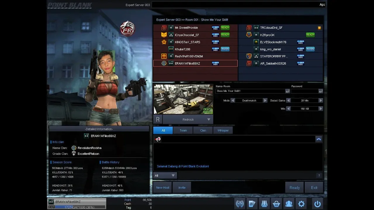This screenshot has width=374, height=210.
Task: Click KZRproGK's READY status badge
Action: click(310, 35)
